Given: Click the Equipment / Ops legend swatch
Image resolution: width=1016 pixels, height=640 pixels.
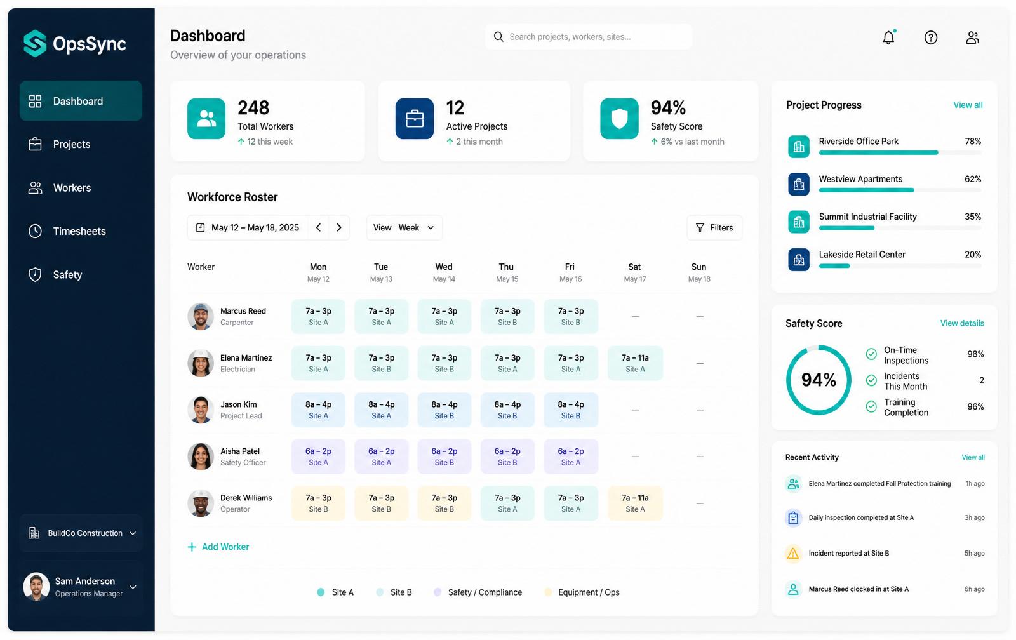Looking at the screenshot, I should coord(548,592).
